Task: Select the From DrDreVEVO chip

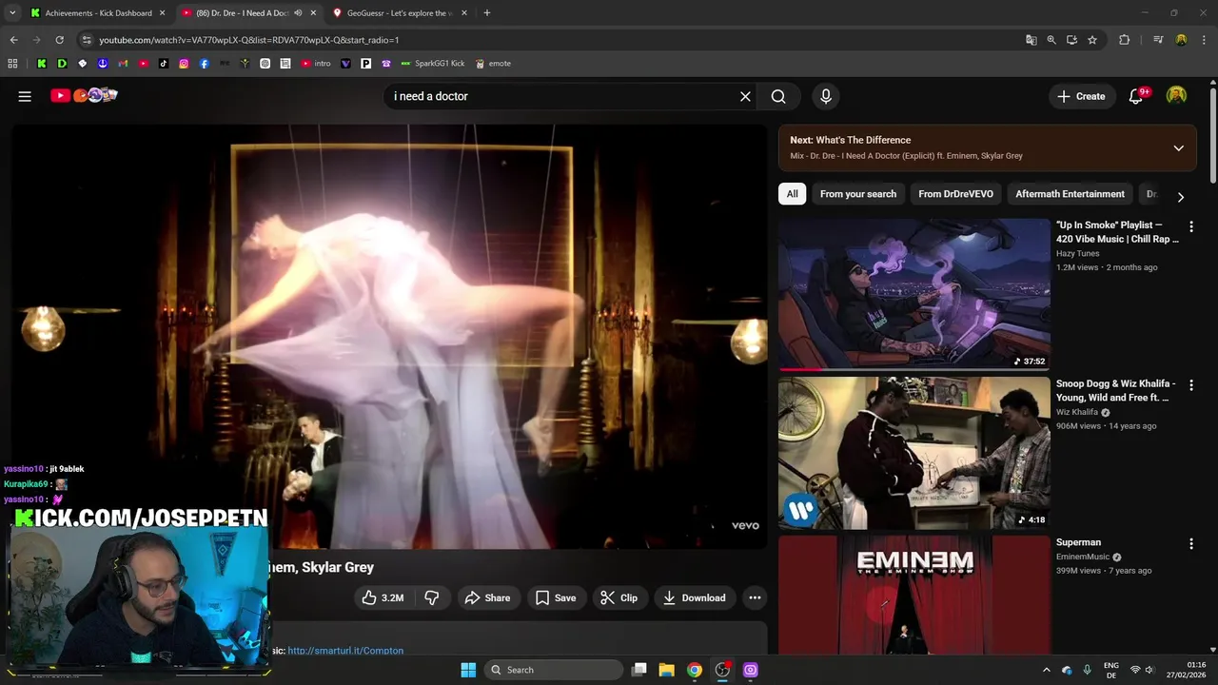Action: click(955, 194)
